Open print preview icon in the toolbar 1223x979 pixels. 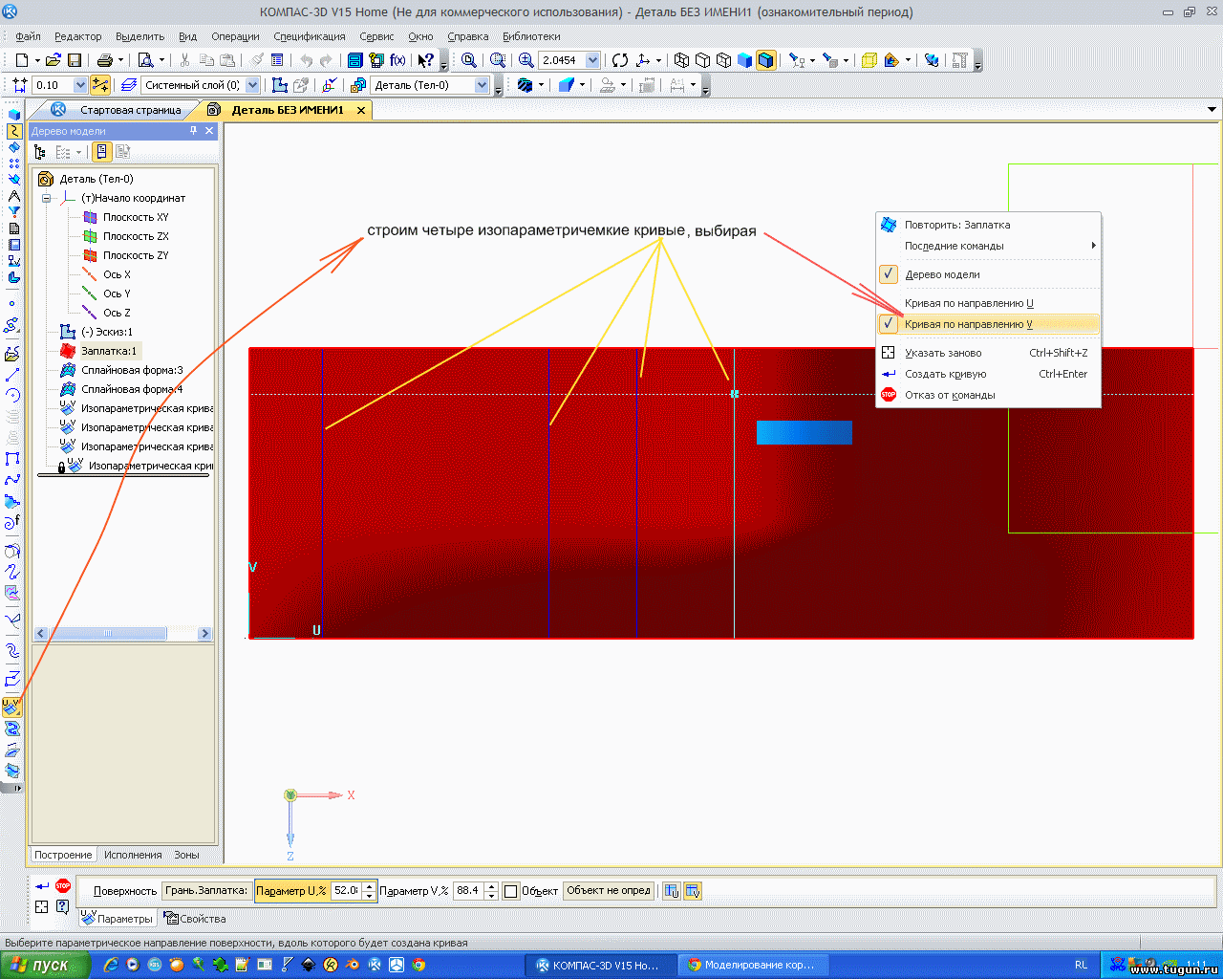[x=145, y=60]
